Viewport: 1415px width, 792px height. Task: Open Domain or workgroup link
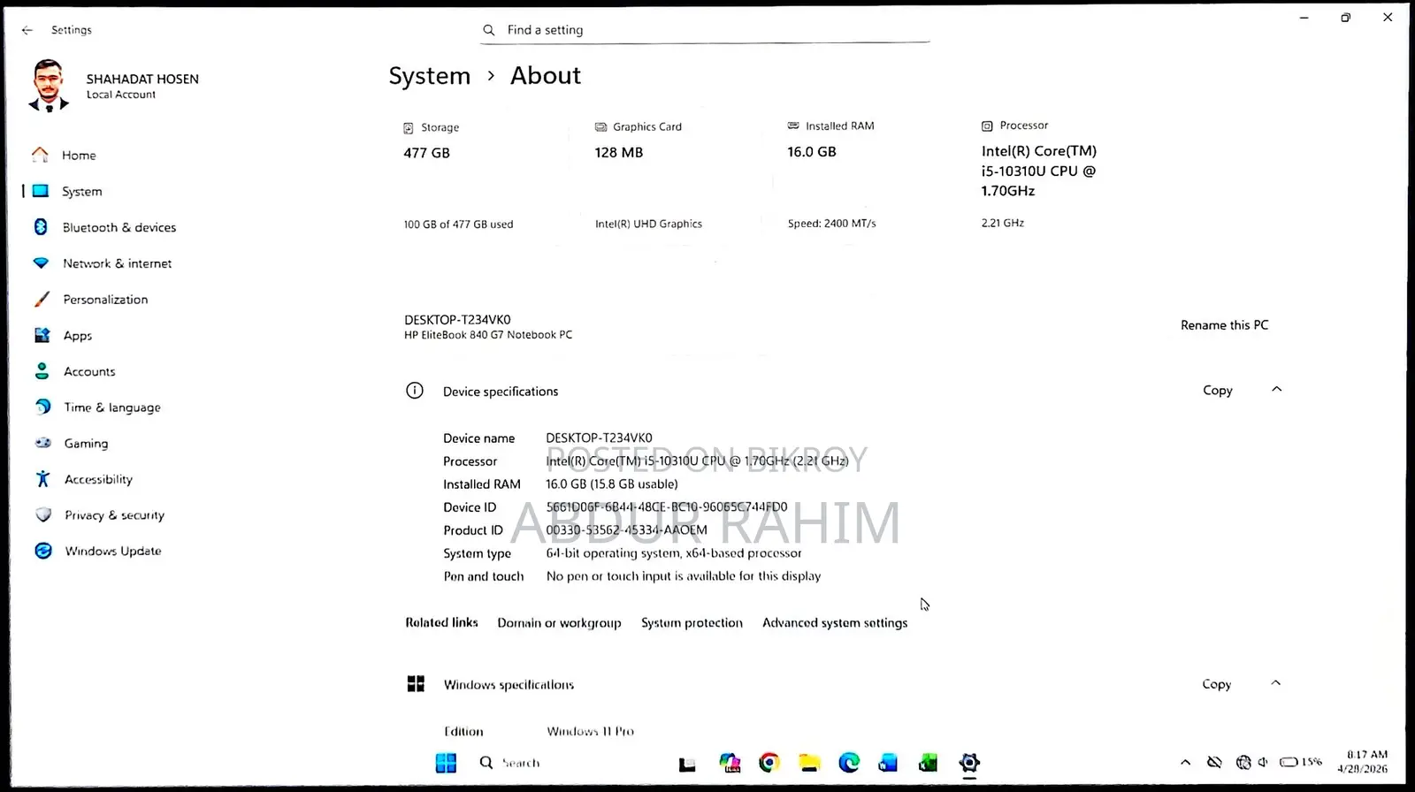[559, 623]
